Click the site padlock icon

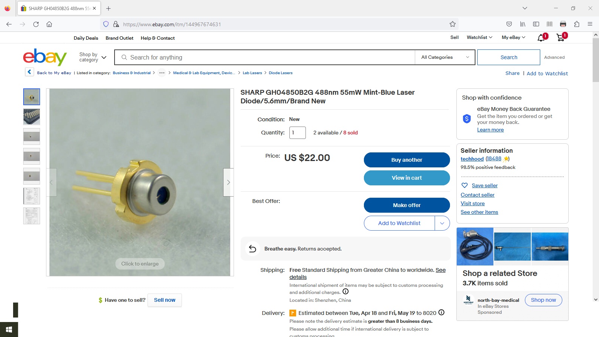pos(116,24)
